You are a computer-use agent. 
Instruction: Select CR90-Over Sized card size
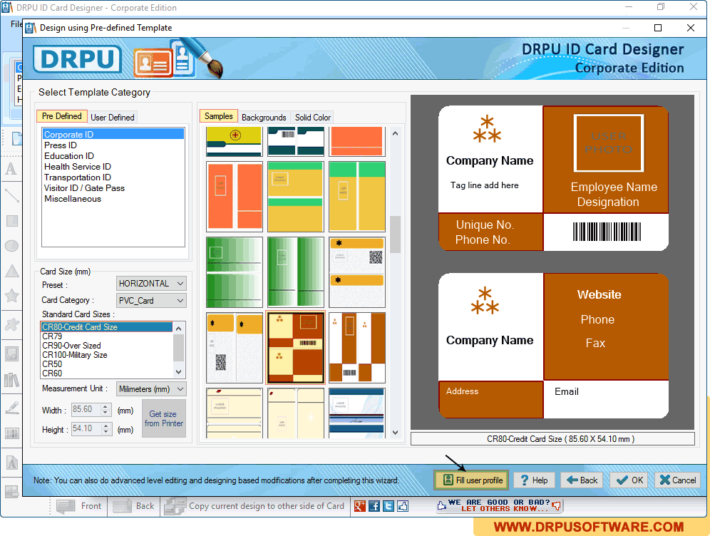(x=107, y=346)
